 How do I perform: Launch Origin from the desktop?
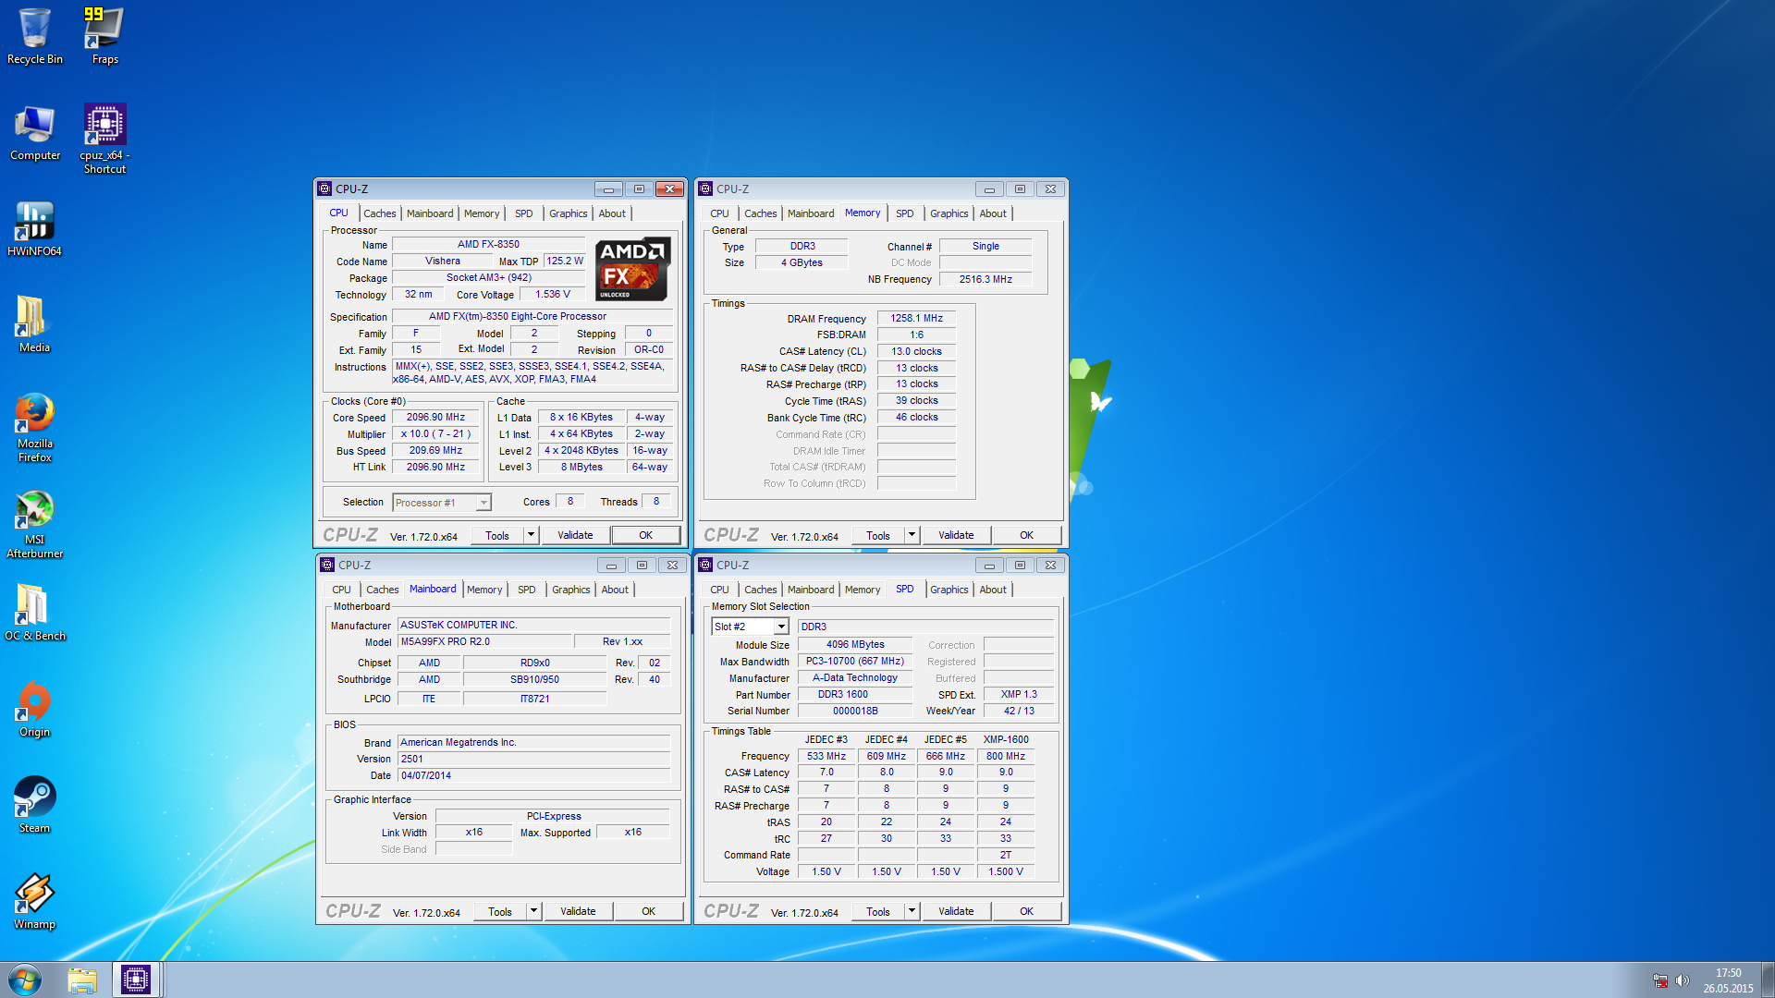point(35,710)
